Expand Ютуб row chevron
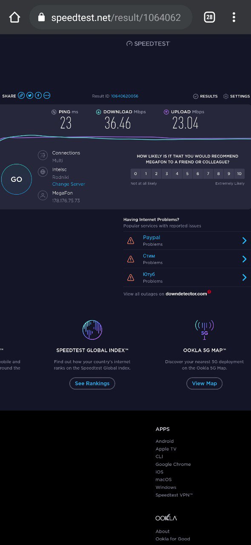 click(x=245, y=278)
